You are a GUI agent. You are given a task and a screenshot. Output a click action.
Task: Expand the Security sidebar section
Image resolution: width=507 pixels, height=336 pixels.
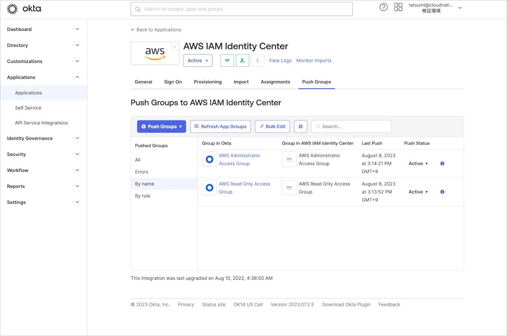point(43,154)
